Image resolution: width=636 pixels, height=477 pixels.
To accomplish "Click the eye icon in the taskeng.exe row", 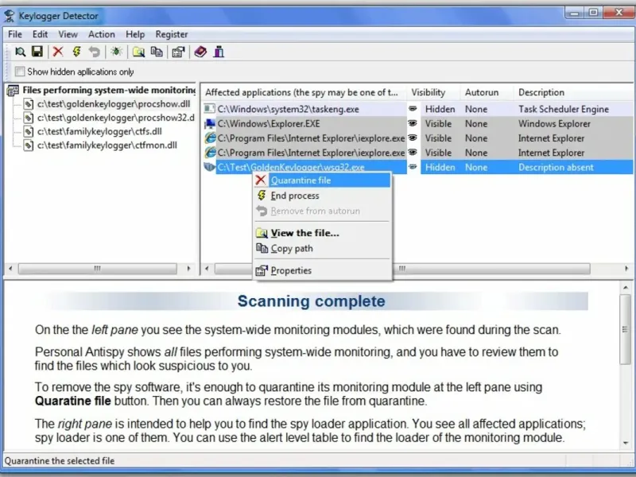I will (x=413, y=109).
